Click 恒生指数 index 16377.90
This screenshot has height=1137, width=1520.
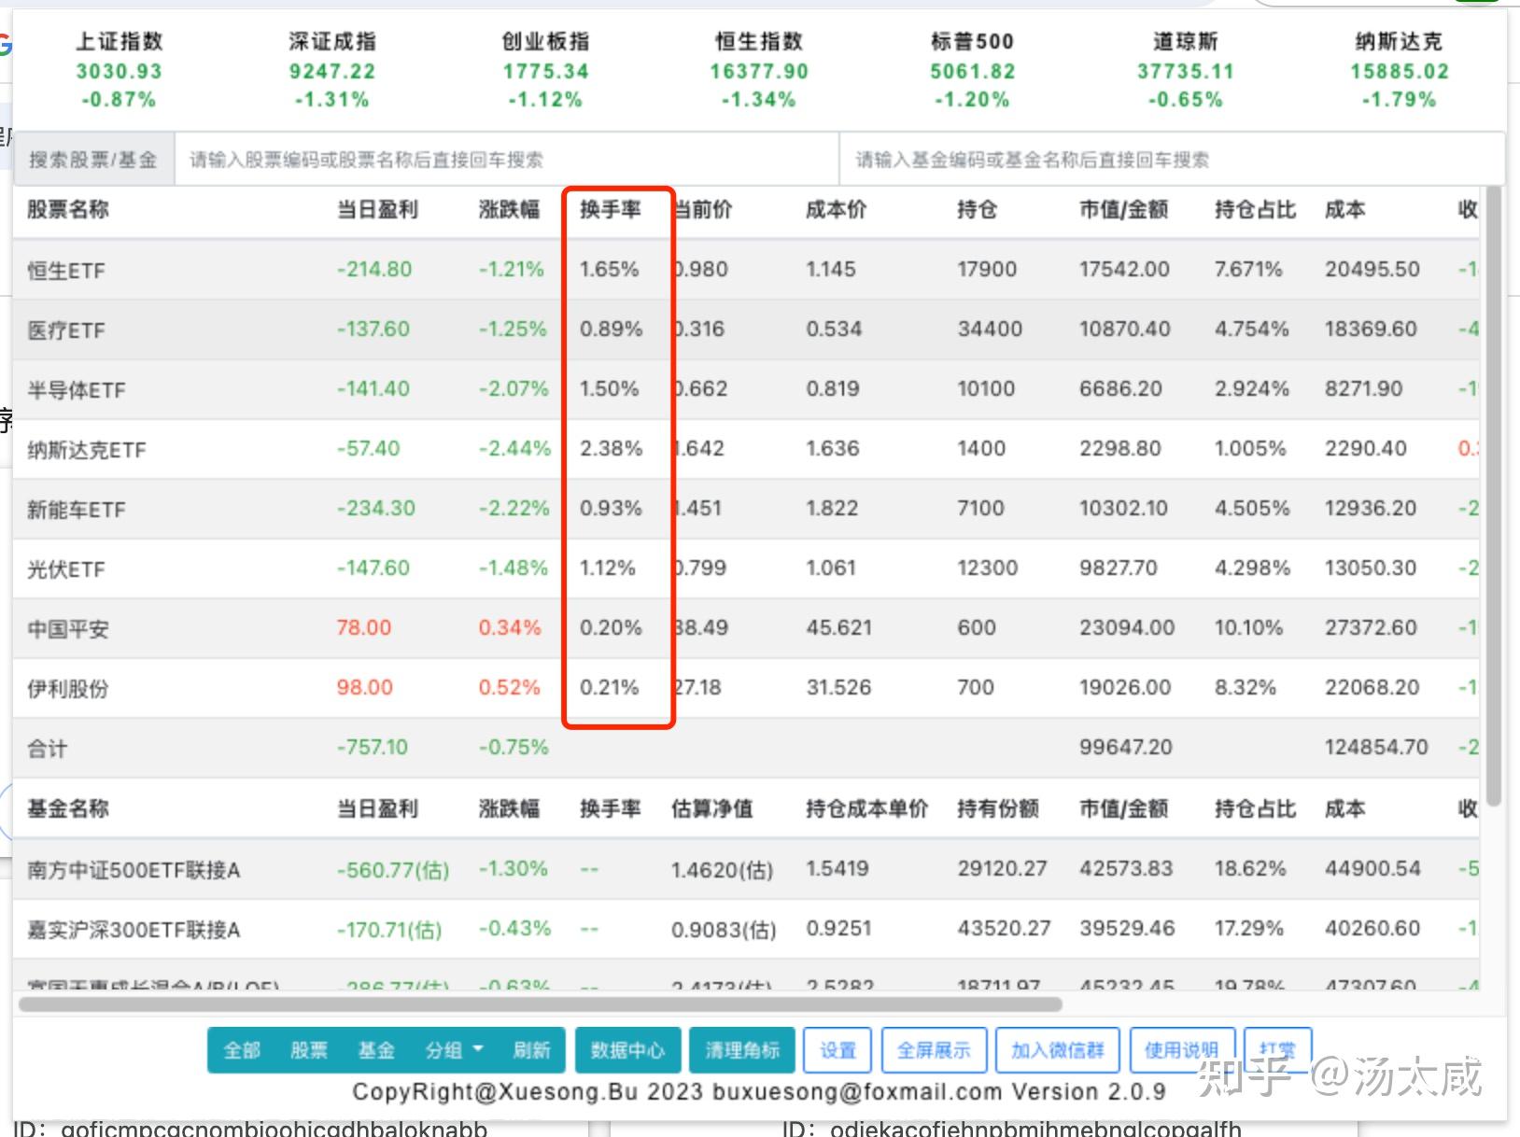tap(758, 70)
